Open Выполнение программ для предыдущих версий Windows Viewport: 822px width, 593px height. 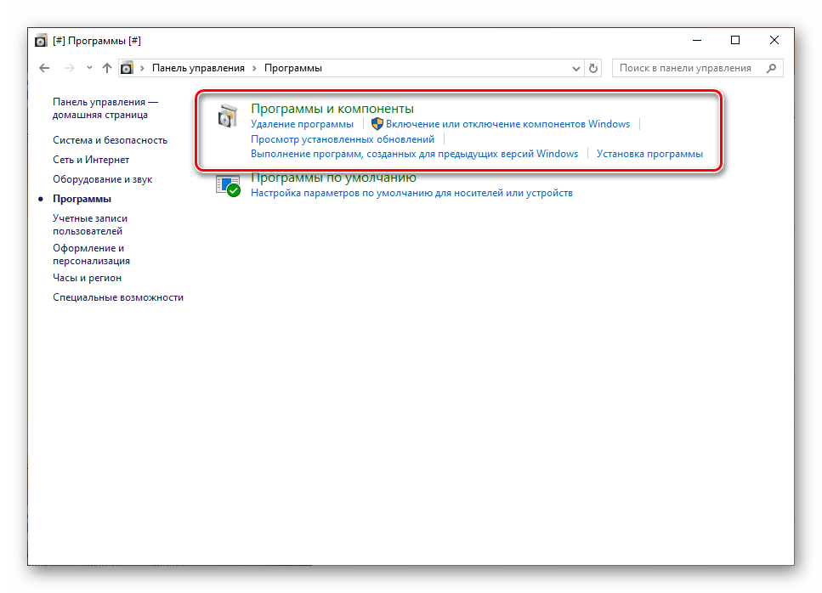(x=414, y=154)
